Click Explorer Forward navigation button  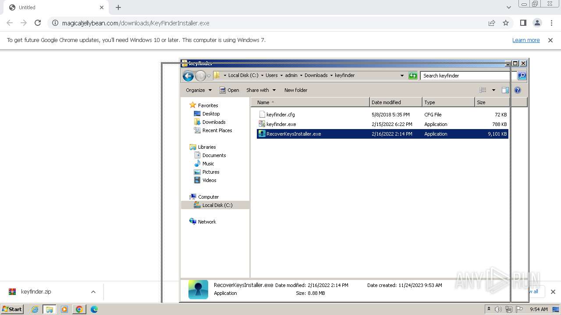(200, 76)
